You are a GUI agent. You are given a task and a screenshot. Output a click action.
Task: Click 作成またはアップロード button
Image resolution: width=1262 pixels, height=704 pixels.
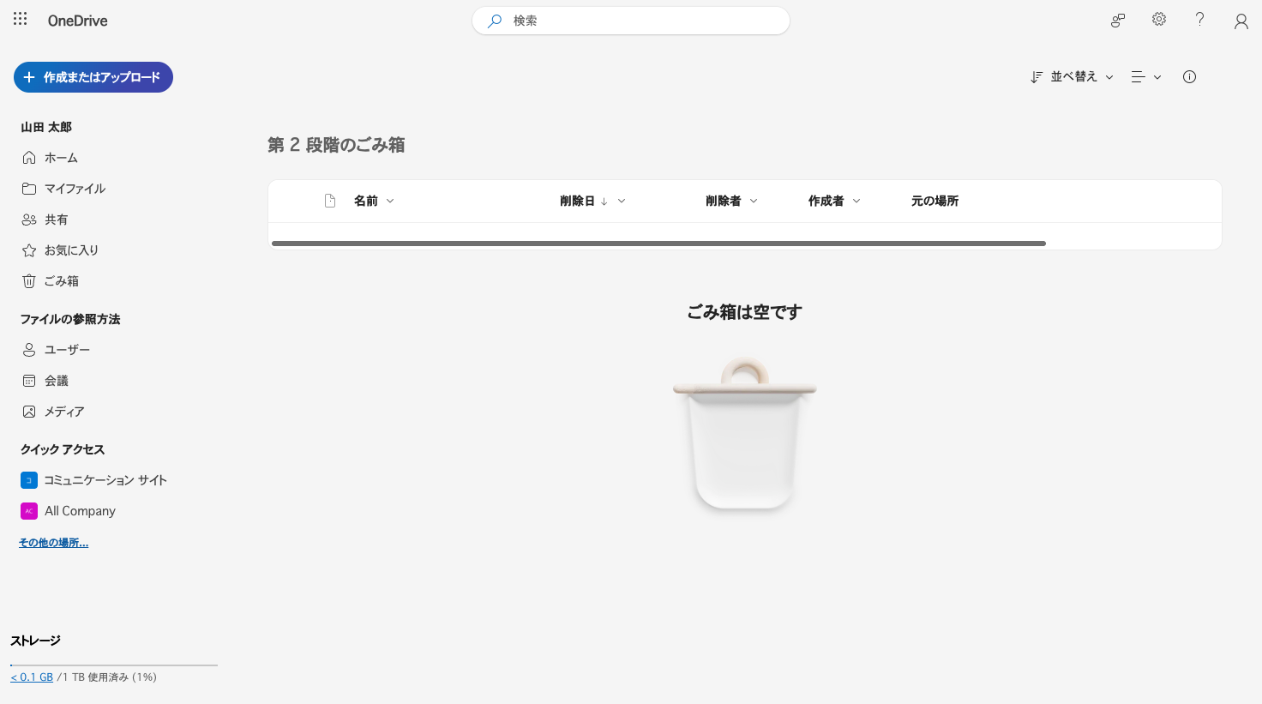93,77
